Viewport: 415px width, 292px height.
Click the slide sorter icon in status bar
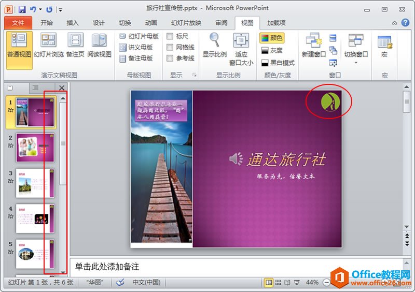[x=278, y=283]
